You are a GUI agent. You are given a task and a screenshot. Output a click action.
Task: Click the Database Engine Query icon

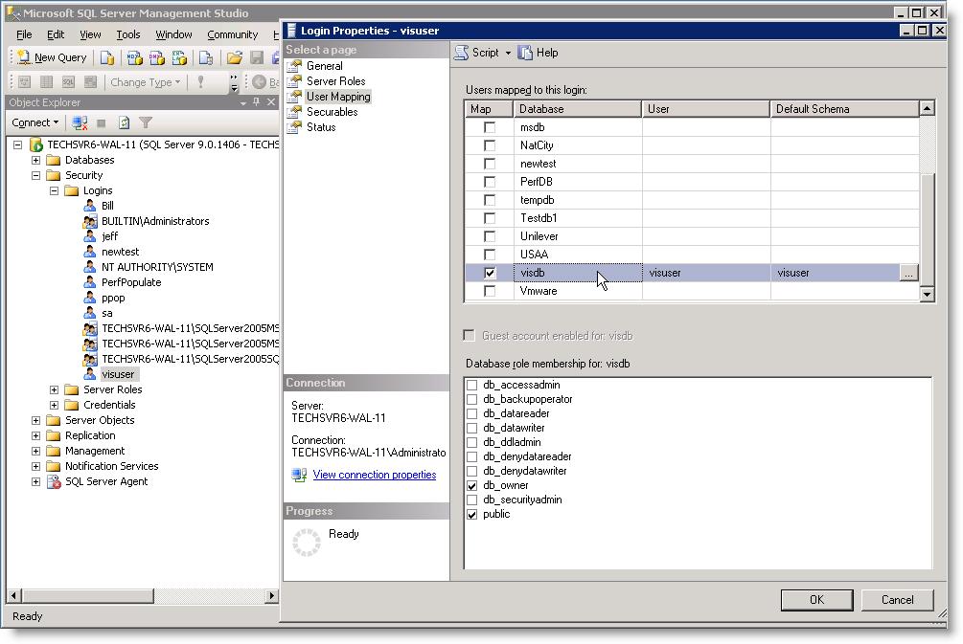107,57
